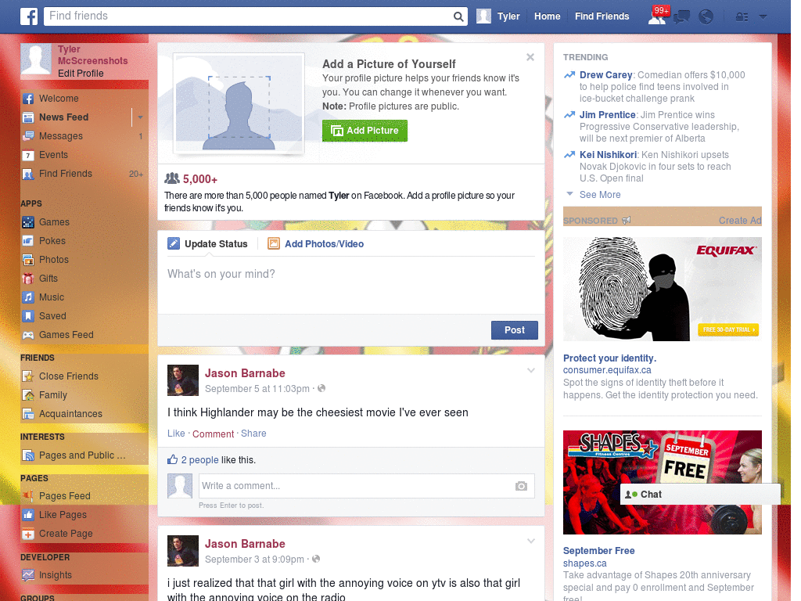Viewport: 801px width, 601px height.
Task: Click Comment on the Highlander post
Action: pos(213,434)
